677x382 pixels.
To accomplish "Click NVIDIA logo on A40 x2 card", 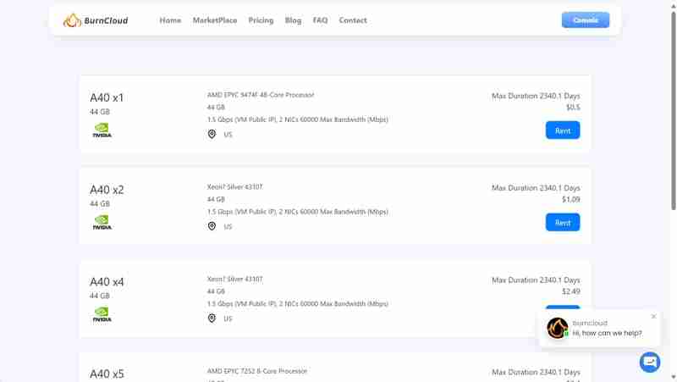I will coord(102,223).
